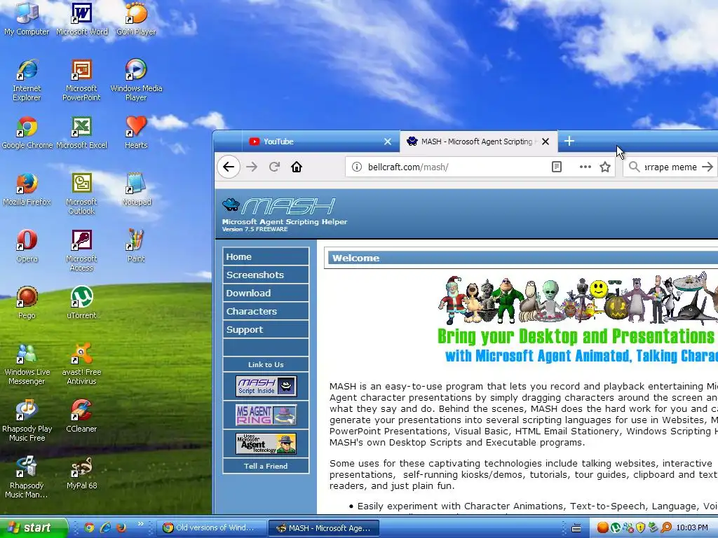Toggle reader view icon in address bar
The width and height of the screenshot is (718, 538).
click(x=556, y=167)
